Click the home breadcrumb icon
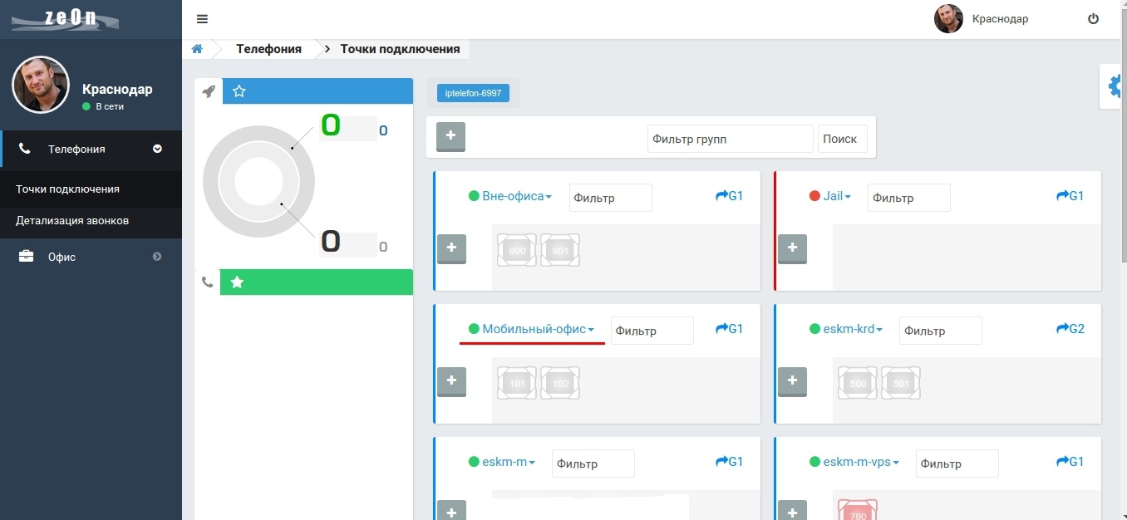Image resolution: width=1127 pixels, height=520 pixels. point(197,49)
